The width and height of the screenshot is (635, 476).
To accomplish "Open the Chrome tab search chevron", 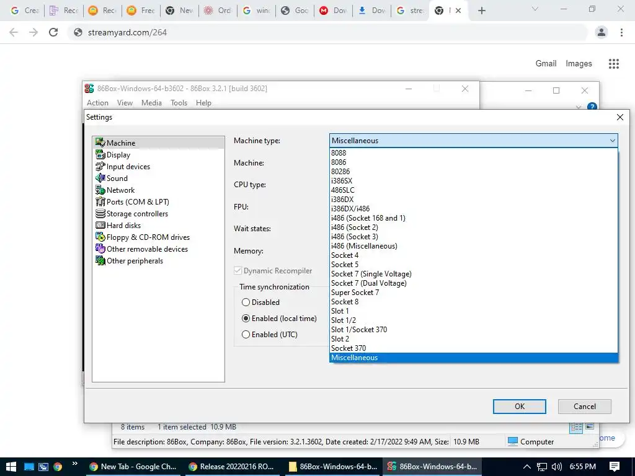I will pos(535,9).
